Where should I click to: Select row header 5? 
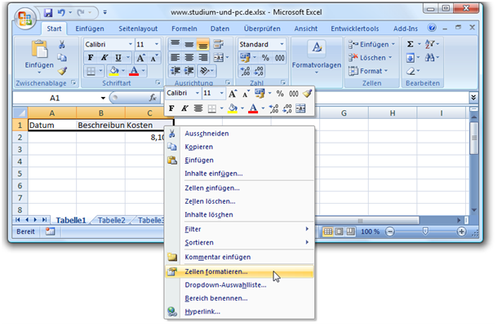(20, 174)
